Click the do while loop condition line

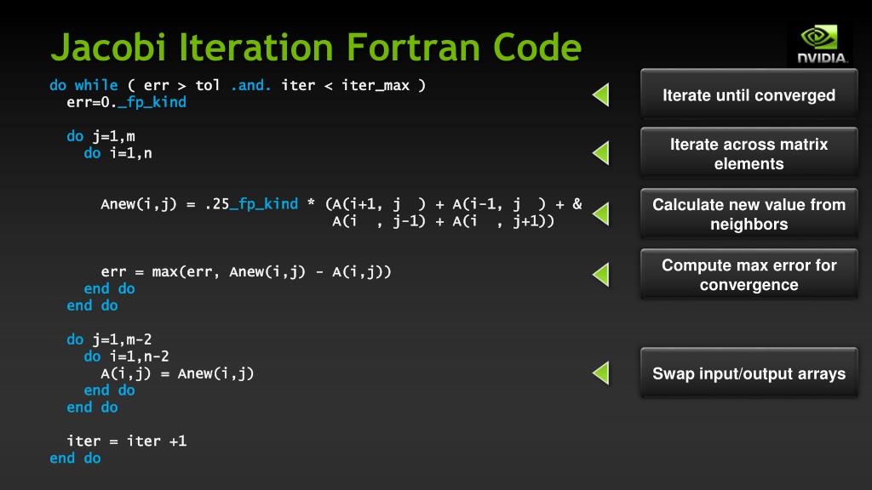click(x=238, y=85)
